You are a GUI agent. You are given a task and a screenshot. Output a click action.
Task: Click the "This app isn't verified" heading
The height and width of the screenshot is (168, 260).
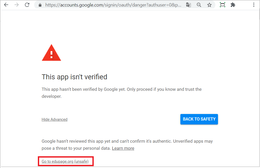74,77
